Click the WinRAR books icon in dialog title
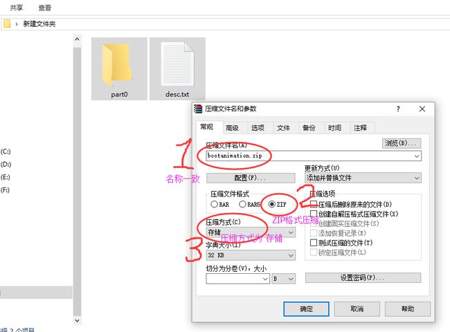This screenshot has height=332, width=450. [198, 109]
